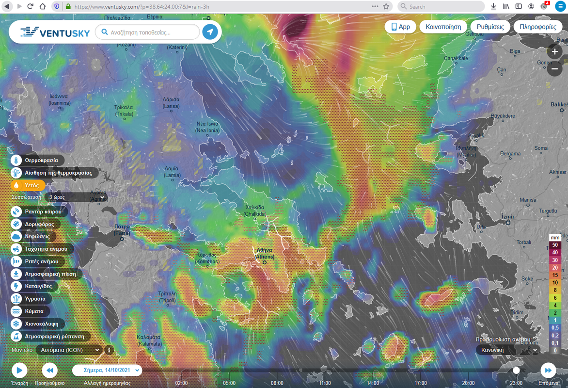
Task: Jump to 14:00 on the timeline
Action: point(373,383)
